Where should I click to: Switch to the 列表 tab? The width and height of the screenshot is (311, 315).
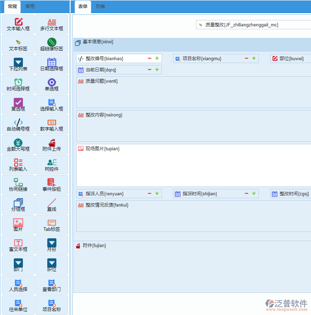[100, 6]
